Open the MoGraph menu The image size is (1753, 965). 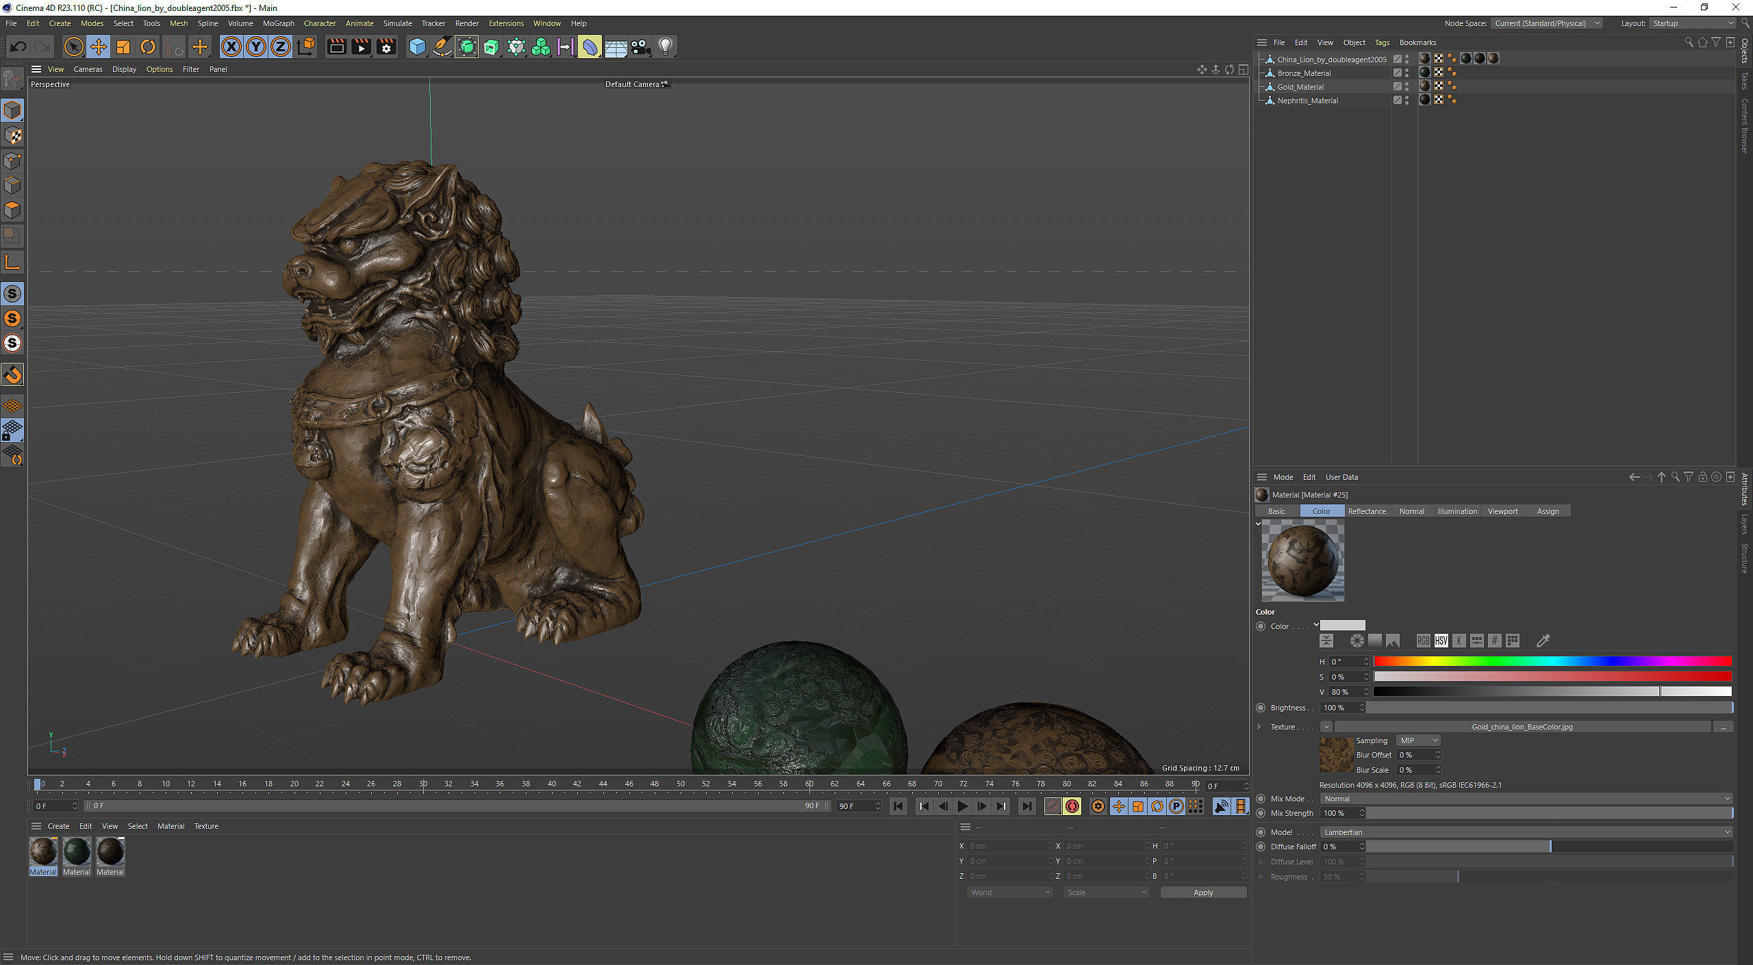278,23
